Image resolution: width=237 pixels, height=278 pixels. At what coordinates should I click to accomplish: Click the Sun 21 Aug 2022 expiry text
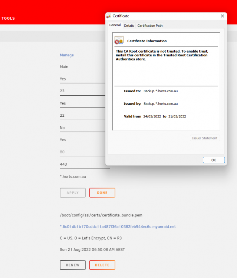[x=92, y=249]
